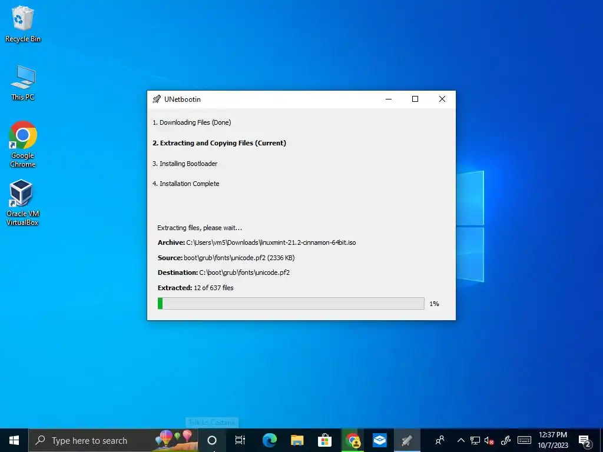Viewport: 603px width, 452px height.
Task: Click the muted volume tray icon
Action: [x=489, y=440]
